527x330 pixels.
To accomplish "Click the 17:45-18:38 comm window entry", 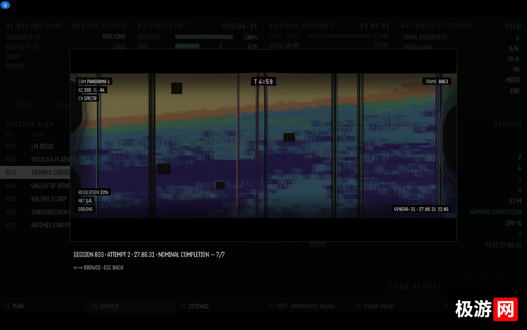I will (284, 46).
